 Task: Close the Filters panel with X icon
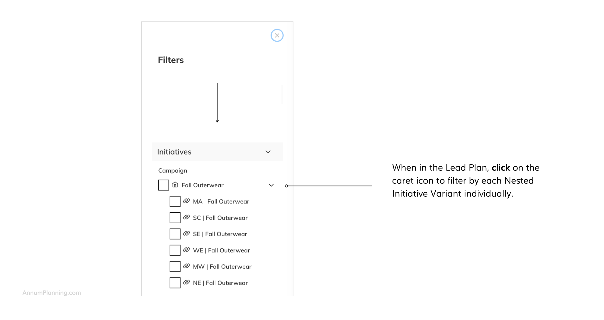(277, 35)
